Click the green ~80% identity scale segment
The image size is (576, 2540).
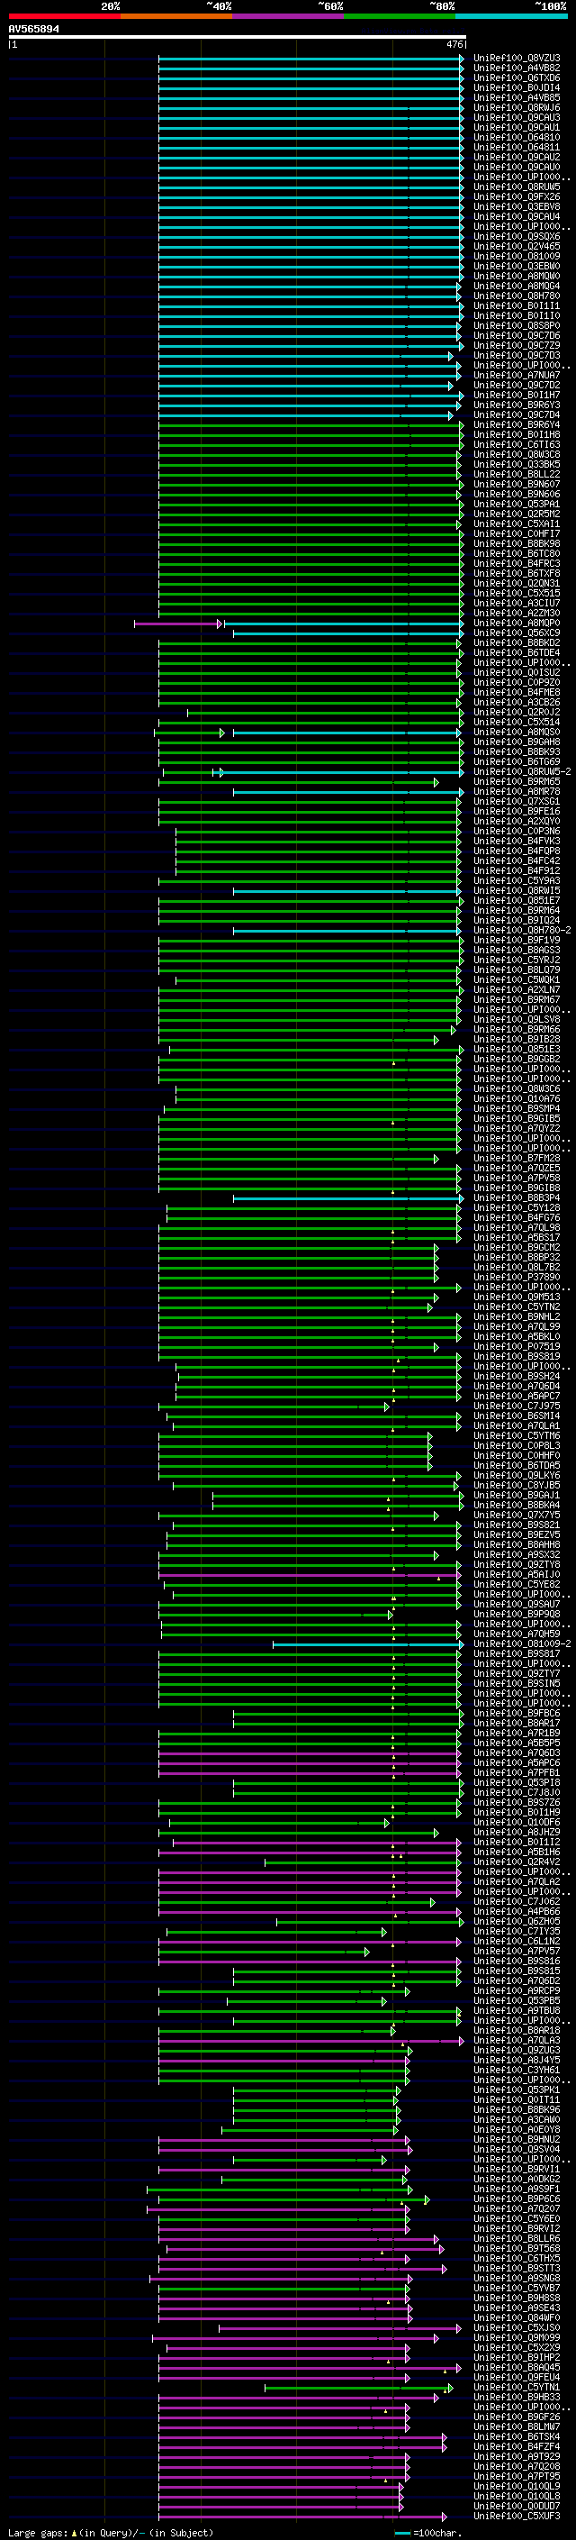400,16
